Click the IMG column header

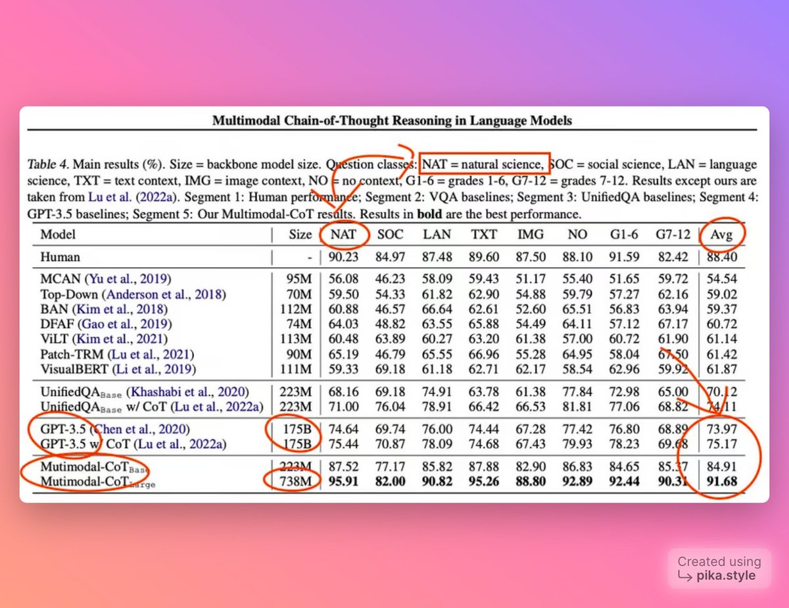530,234
